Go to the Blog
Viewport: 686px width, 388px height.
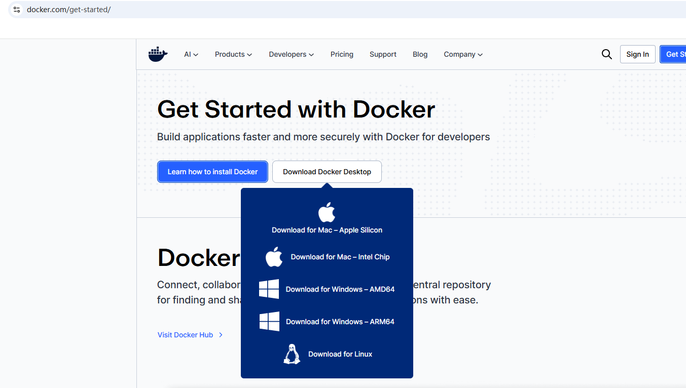click(420, 54)
